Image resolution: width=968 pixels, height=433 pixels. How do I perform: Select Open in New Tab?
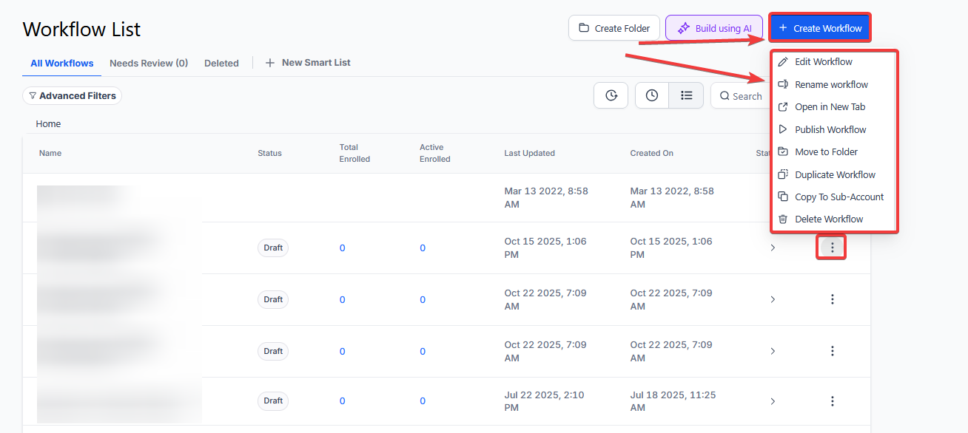pos(830,107)
